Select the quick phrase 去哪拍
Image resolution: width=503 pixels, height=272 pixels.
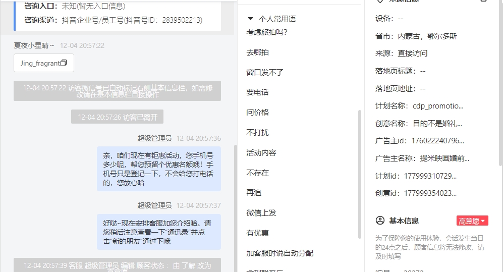click(258, 52)
